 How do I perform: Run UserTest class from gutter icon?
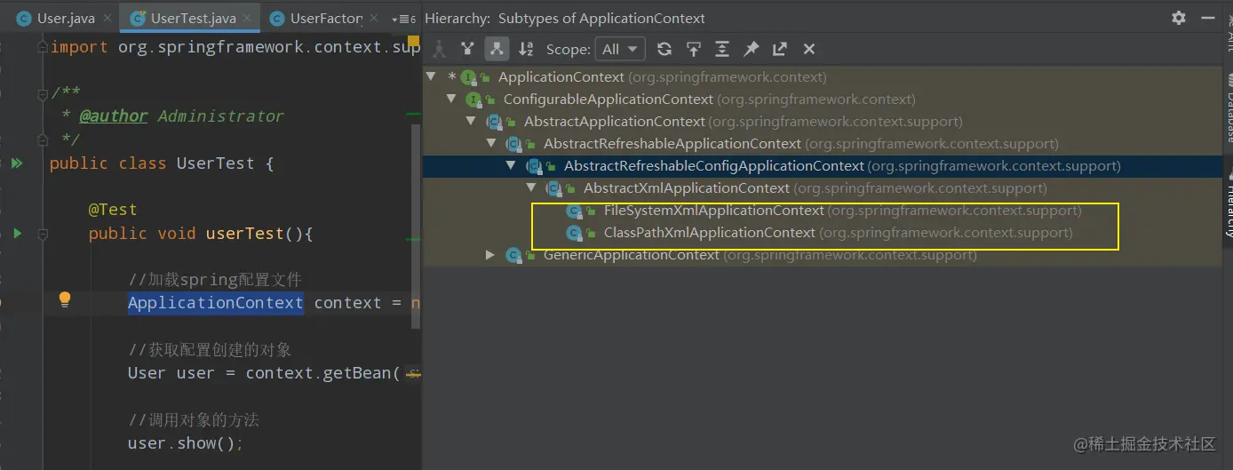click(16, 163)
